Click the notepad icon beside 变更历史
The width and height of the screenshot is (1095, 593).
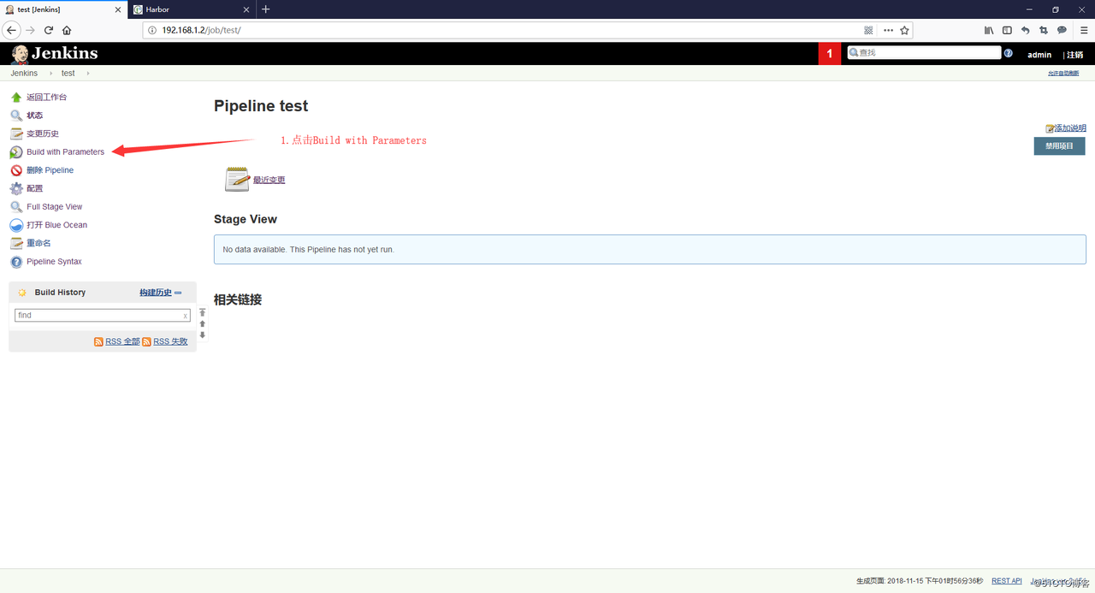16,133
